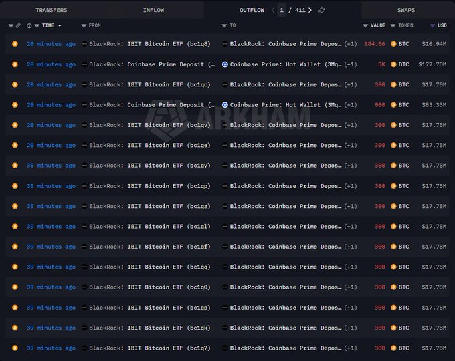Open BlackRock: IBIT Bitcoin ETF (bc1qf) entity
This screenshot has width=455, height=361.
tap(150, 247)
